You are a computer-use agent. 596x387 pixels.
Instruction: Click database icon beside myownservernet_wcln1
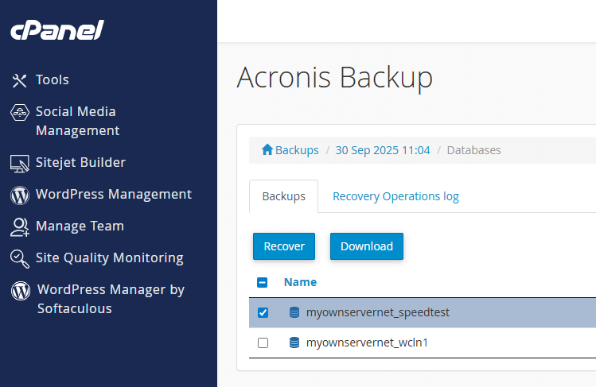[x=294, y=343]
